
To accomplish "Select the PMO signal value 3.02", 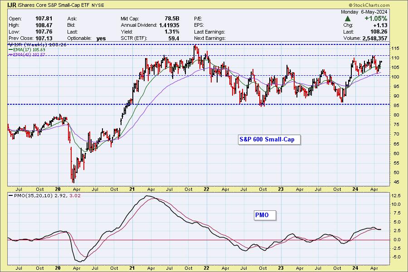I will pyautogui.click(x=75, y=196).
